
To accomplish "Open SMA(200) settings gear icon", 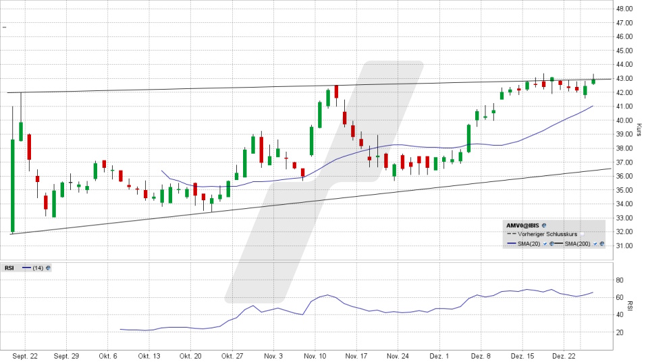I will 602,244.
